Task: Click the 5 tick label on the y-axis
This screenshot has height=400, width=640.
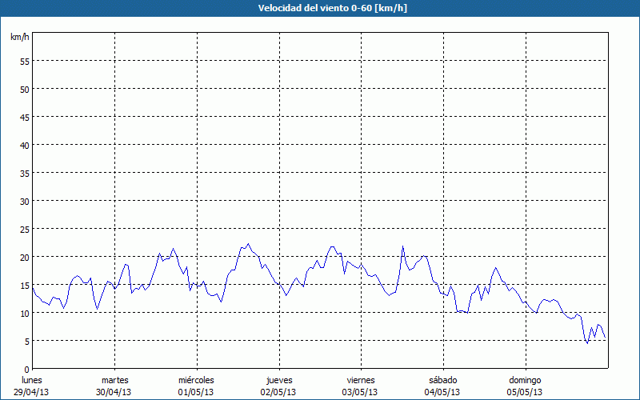Action: tap(26, 342)
